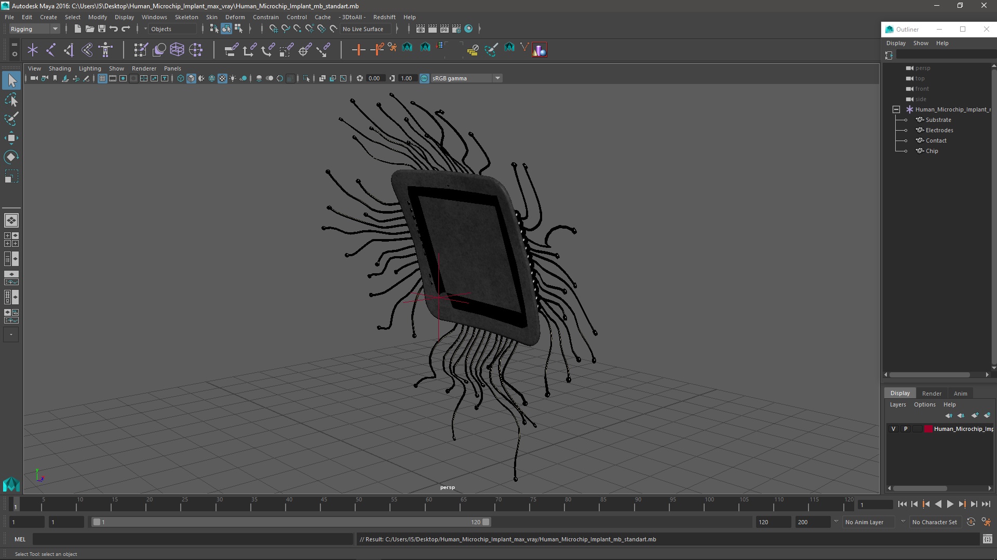Select the Electrodes node in Outliner
997x560 pixels.
[x=939, y=130]
